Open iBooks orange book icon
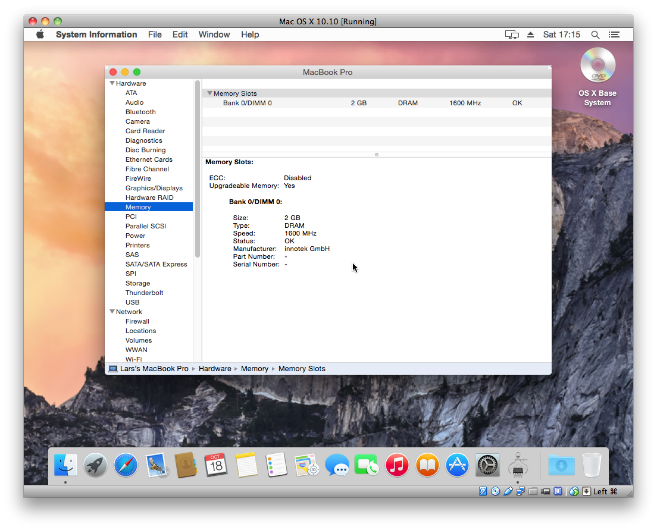The width and height of the screenshot is (657, 530). [x=427, y=465]
